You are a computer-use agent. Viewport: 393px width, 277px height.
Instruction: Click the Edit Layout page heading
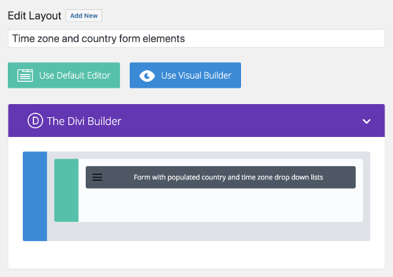click(35, 16)
